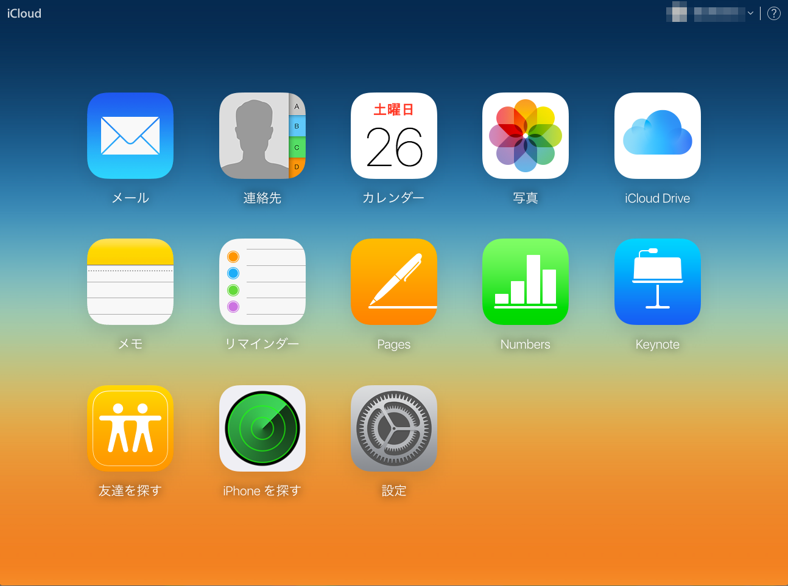This screenshot has height=586, width=788.
Task: Launch the Numbers bar chart icon
Action: pos(526,282)
